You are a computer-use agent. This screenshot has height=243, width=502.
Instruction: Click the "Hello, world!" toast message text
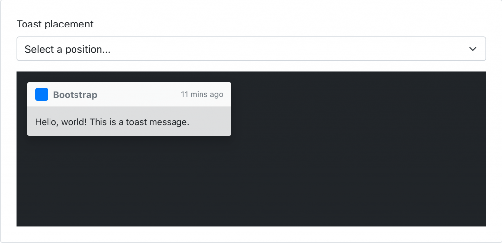[x=112, y=122]
